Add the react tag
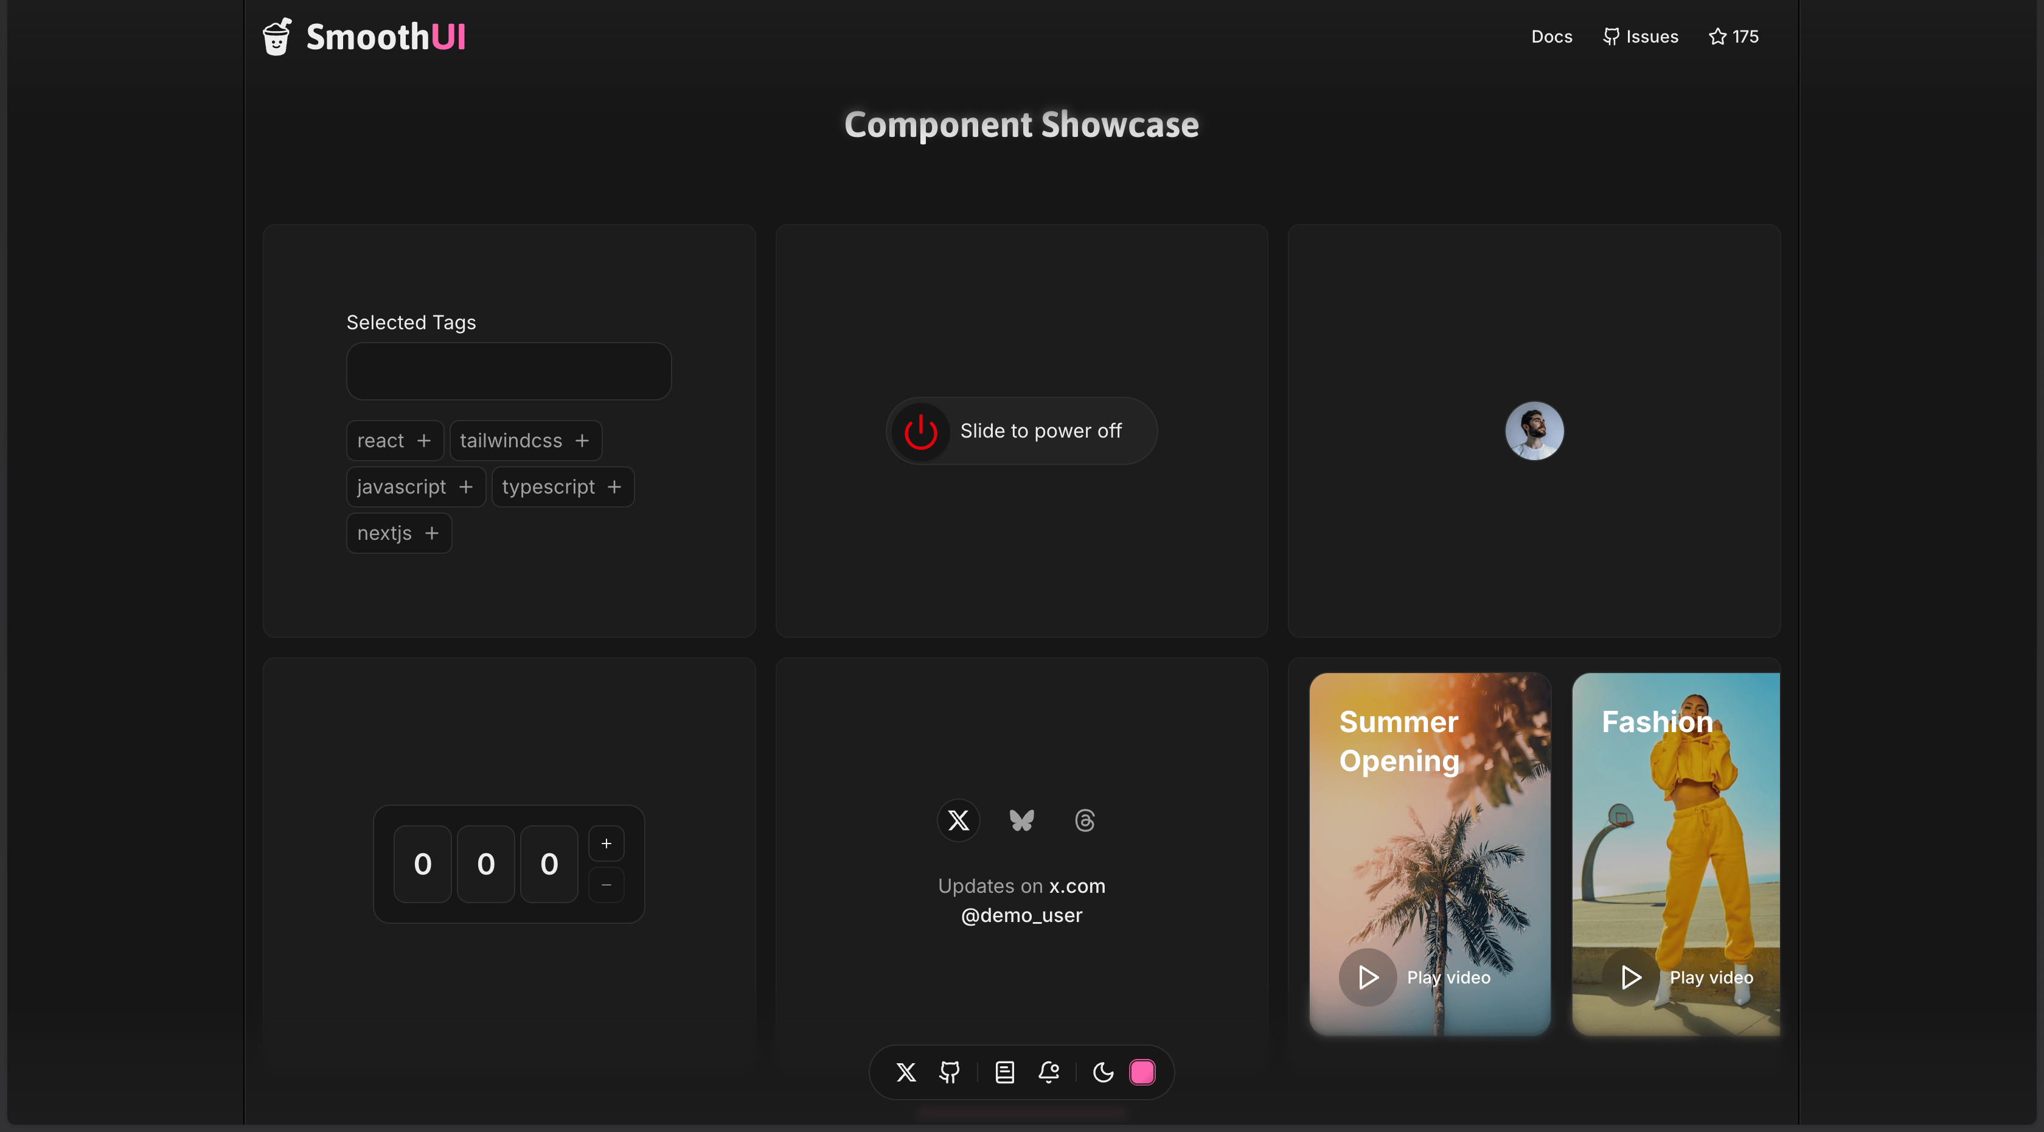This screenshot has height=1132, width=2044. coord(394,441)
